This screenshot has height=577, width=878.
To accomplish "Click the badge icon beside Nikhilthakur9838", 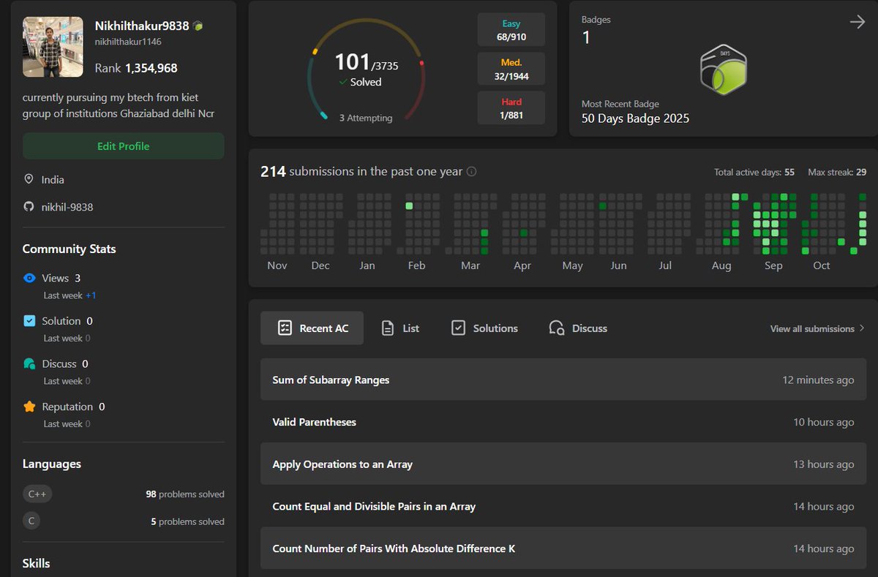I will (198, 26).
